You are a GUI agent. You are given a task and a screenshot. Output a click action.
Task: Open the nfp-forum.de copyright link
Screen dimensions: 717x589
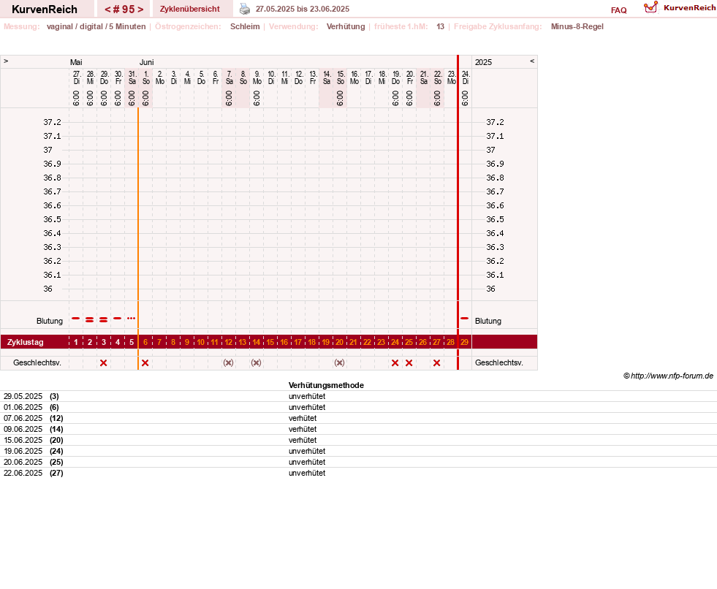coord(668,376)
